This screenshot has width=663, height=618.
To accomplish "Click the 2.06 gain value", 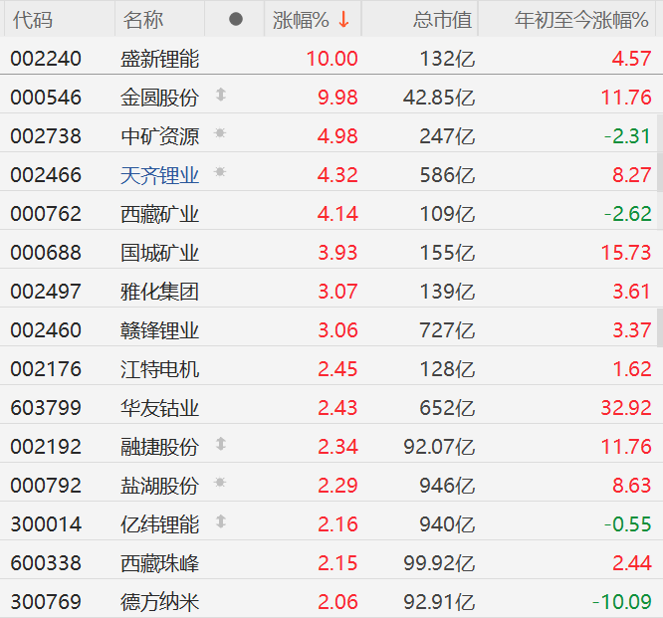I will (337, 602).
